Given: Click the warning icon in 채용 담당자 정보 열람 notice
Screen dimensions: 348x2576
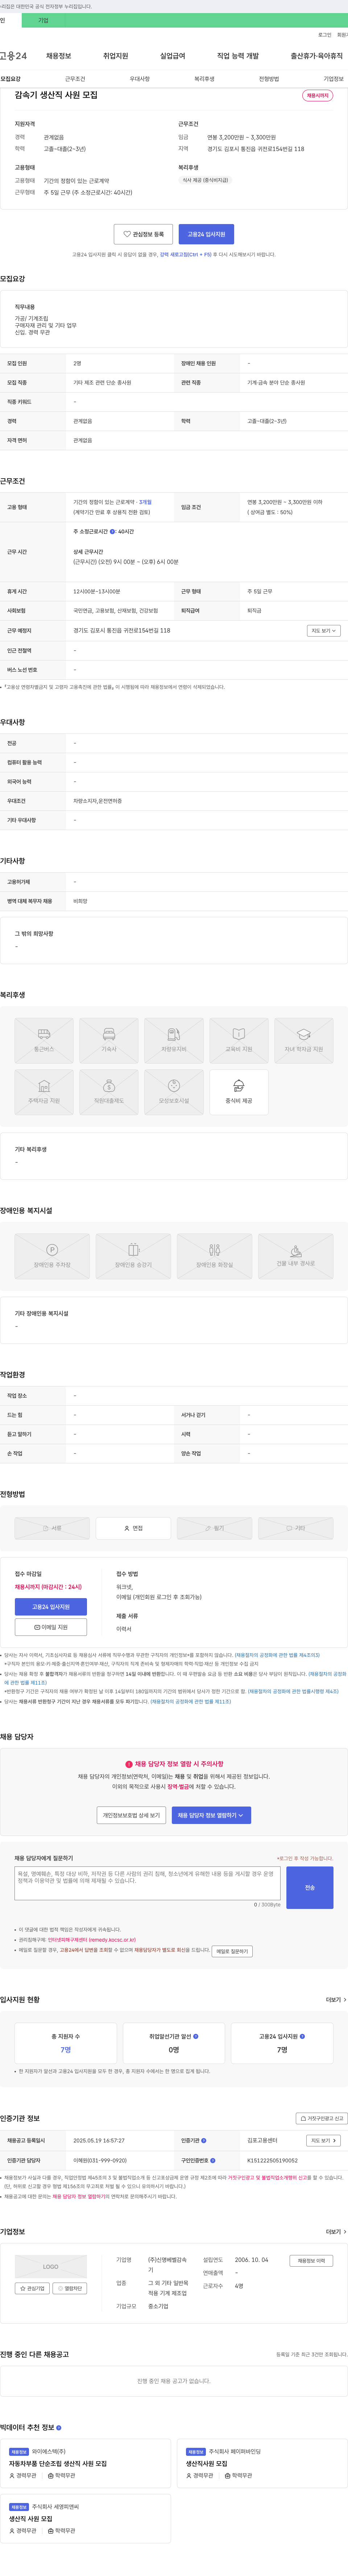Looking at the screenshot, I should 129,1764.
